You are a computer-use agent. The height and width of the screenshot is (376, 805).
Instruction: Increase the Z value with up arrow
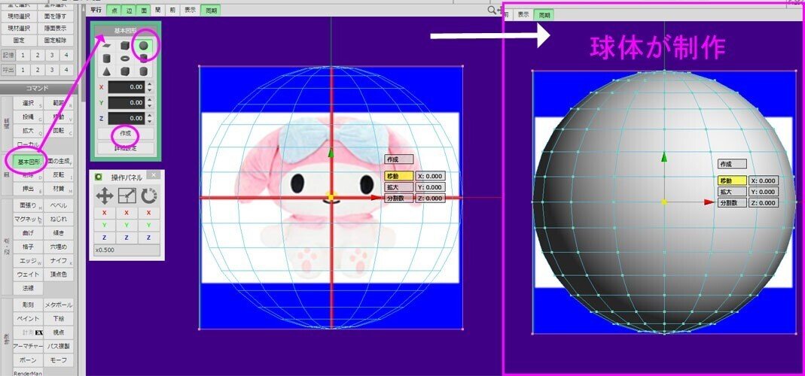tap(149, 115)
